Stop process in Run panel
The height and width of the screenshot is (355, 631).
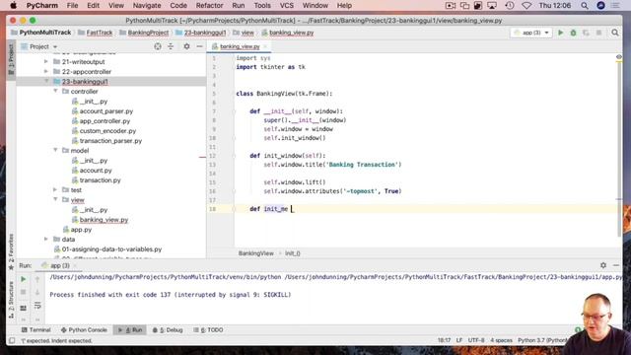click(24, 292)
